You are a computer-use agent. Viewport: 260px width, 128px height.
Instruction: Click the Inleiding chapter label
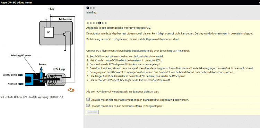coord(91,12)
